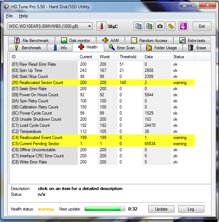Minimize the HD Tune Pro window
This screenshot has height=222, width=219.
pyautogui.click(x=184, y=5)
